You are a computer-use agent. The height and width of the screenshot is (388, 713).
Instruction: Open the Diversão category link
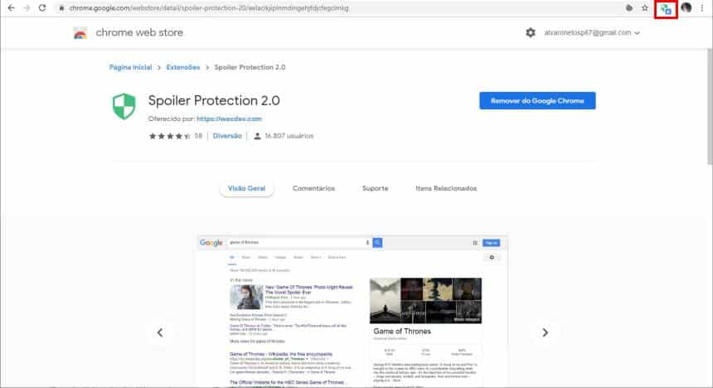tap(227, 136)
